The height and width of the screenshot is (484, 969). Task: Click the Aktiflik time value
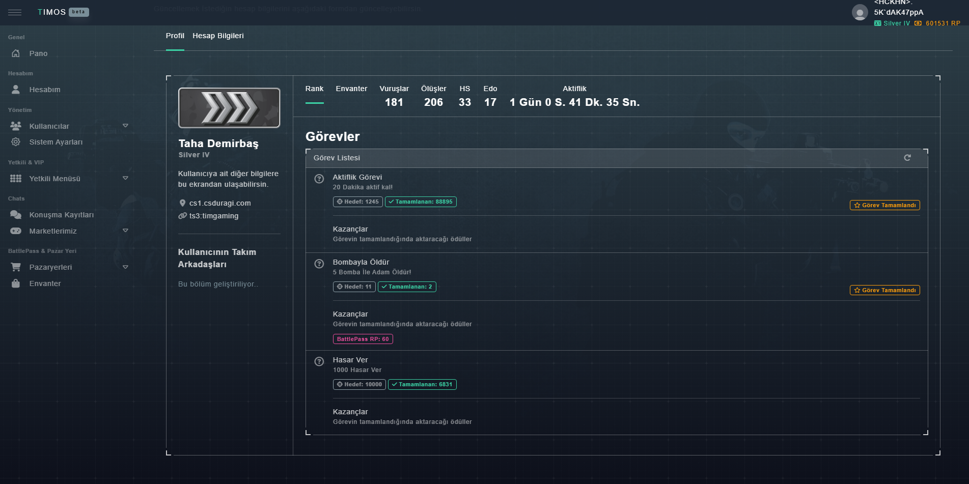574,102
